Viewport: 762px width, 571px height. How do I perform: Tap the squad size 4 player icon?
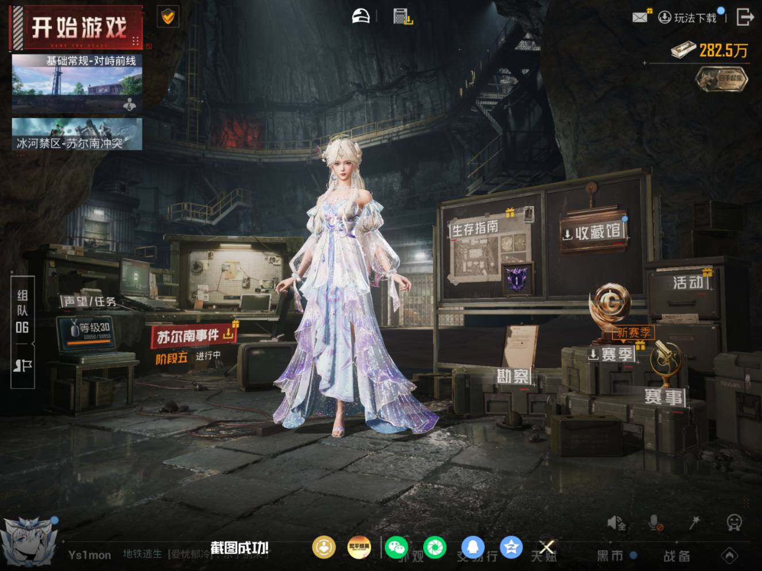click(x=130, y=104)
